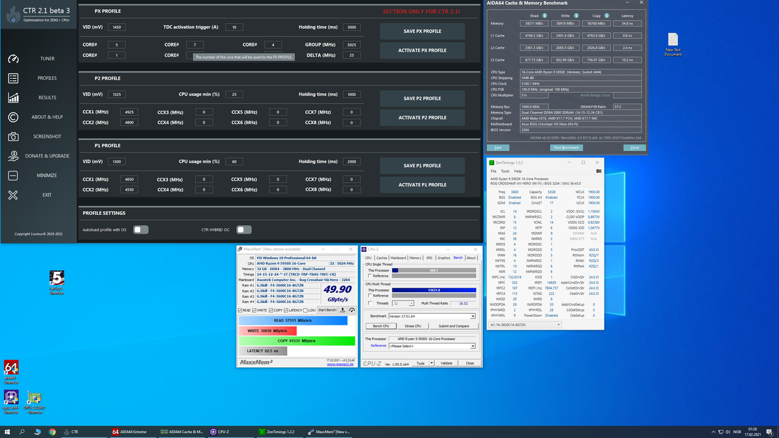Image resolution: width=779 pixels, height=438 pixels.
Task: Toggle CTR HYBRID OC switch
Action: click(243, 229)
